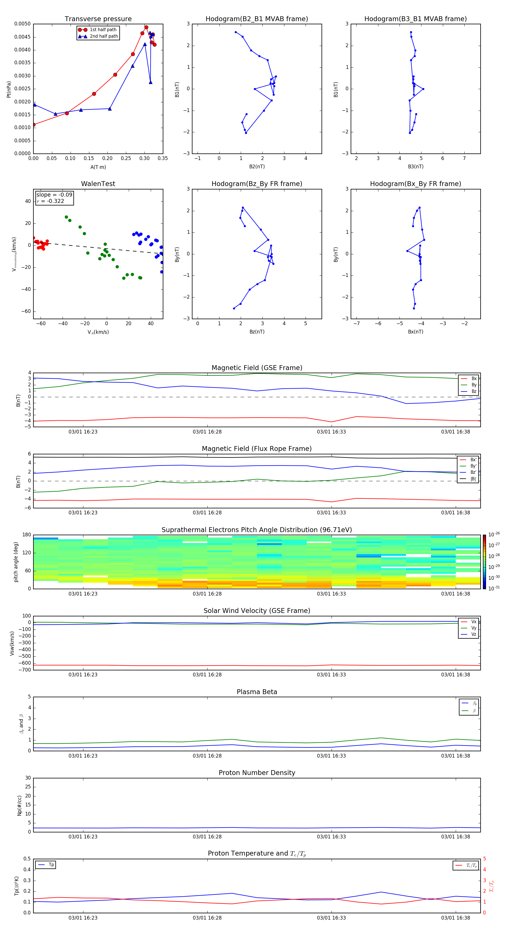The height and width of the screenshot is (943, 514).
Task: Select 'Vz' in the solar wind legend
Action: coord(469,634)
